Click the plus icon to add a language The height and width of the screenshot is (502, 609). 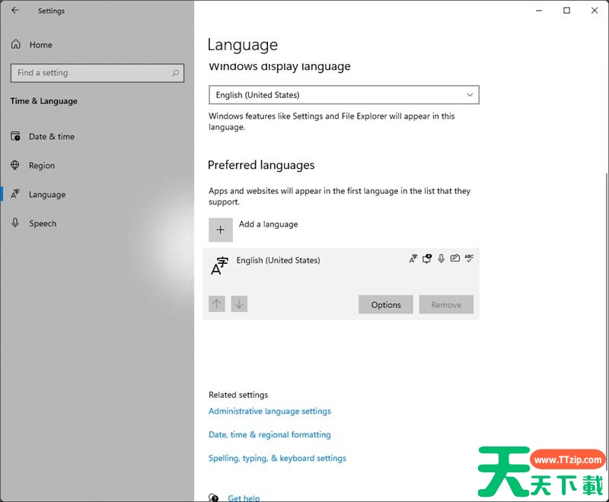click(x=221, y=230)
